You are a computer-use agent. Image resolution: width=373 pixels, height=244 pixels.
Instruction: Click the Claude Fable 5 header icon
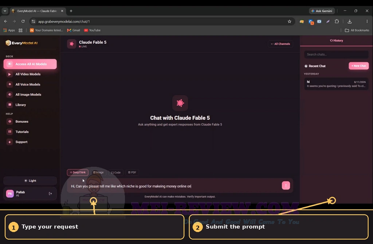(71, 44)
